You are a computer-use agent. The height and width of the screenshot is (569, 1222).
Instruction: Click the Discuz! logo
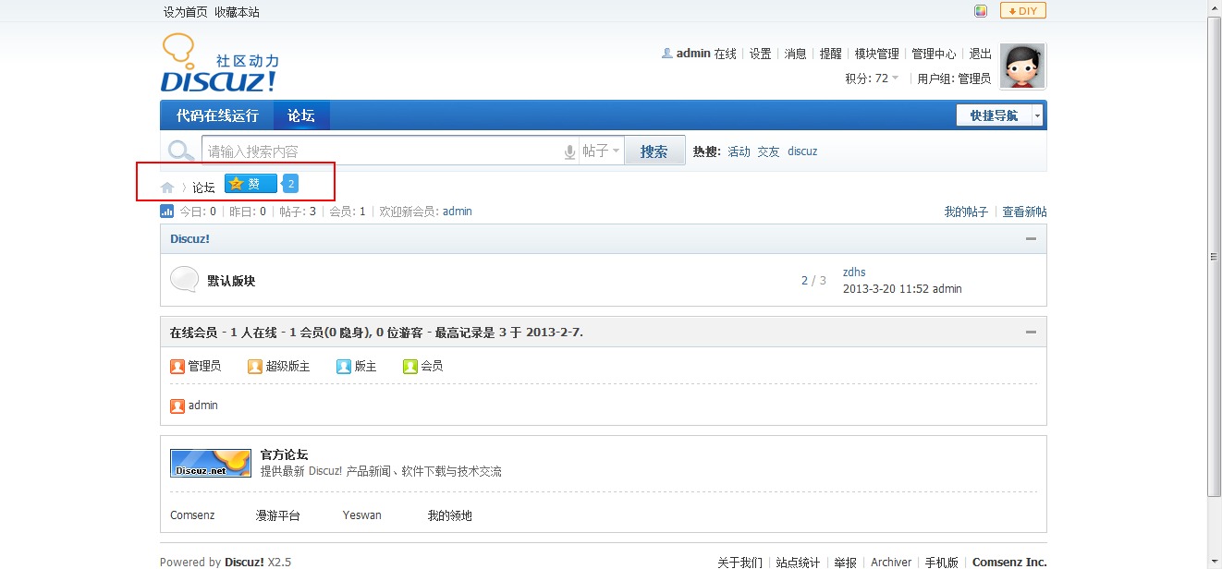[219, 63]
